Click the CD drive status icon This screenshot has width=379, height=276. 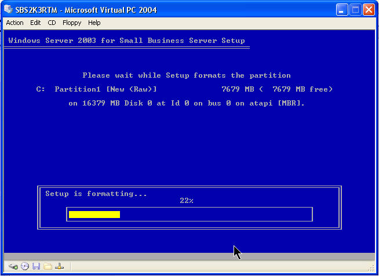pyautogui.click(x=25, y=266)
